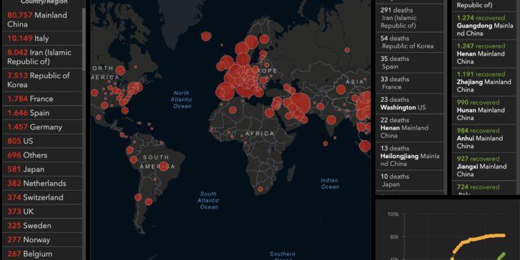
Task: Click the AFRICA continent label on map
Action: pyautogui.click(x=260, y=134)
